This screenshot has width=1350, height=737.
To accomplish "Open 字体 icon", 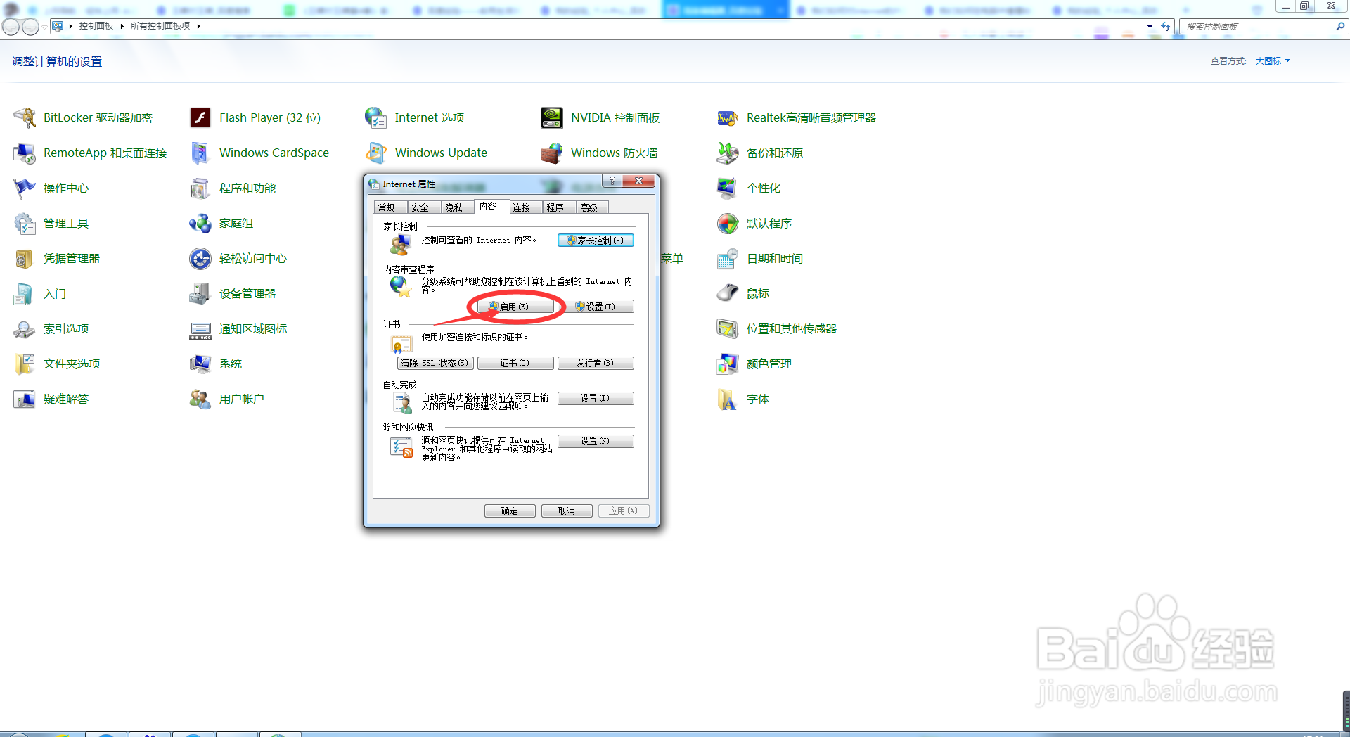I will click(728, 399).
